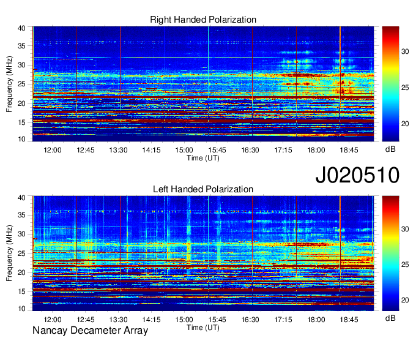
Task: Click the '18:45' tick on upper plot
Action: [x=349, y=150]
